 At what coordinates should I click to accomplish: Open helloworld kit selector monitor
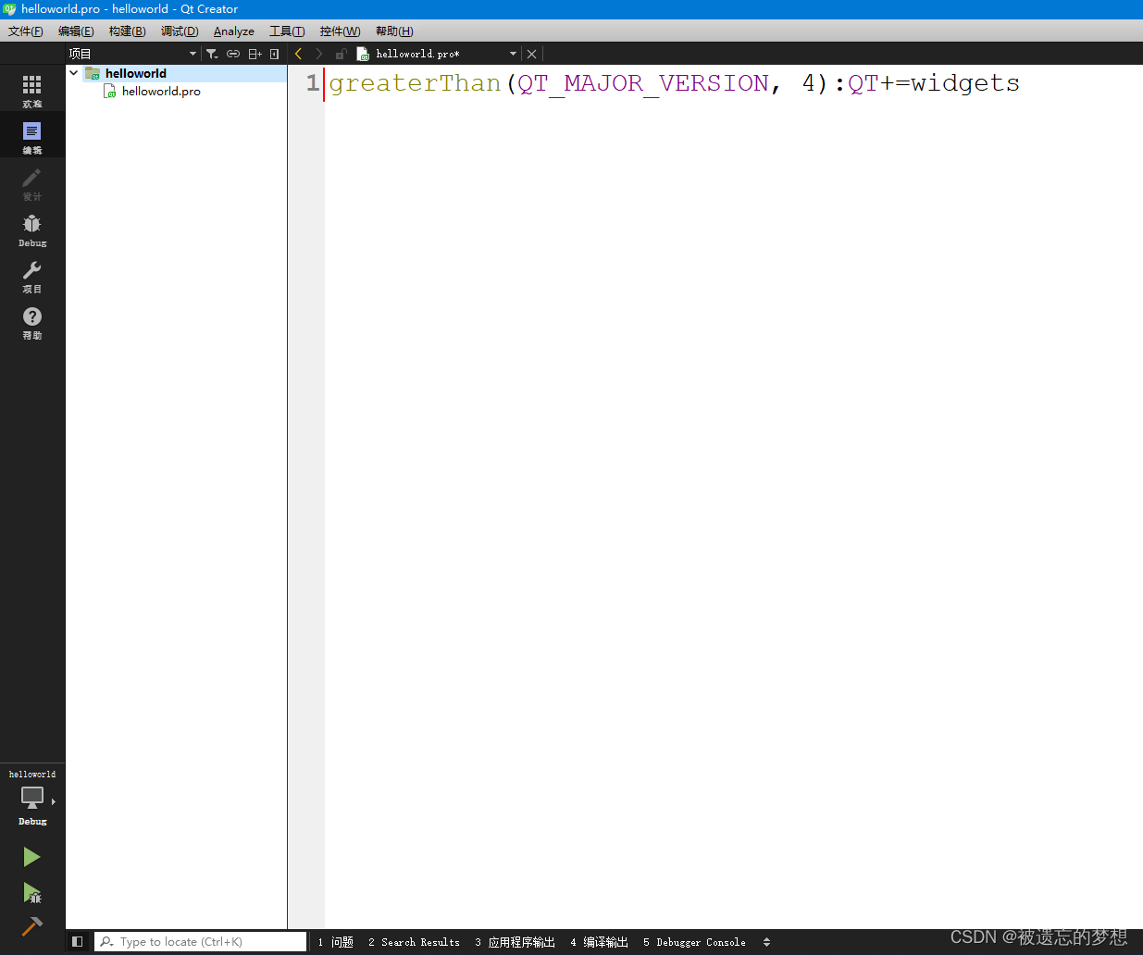[x=32, y=798]
